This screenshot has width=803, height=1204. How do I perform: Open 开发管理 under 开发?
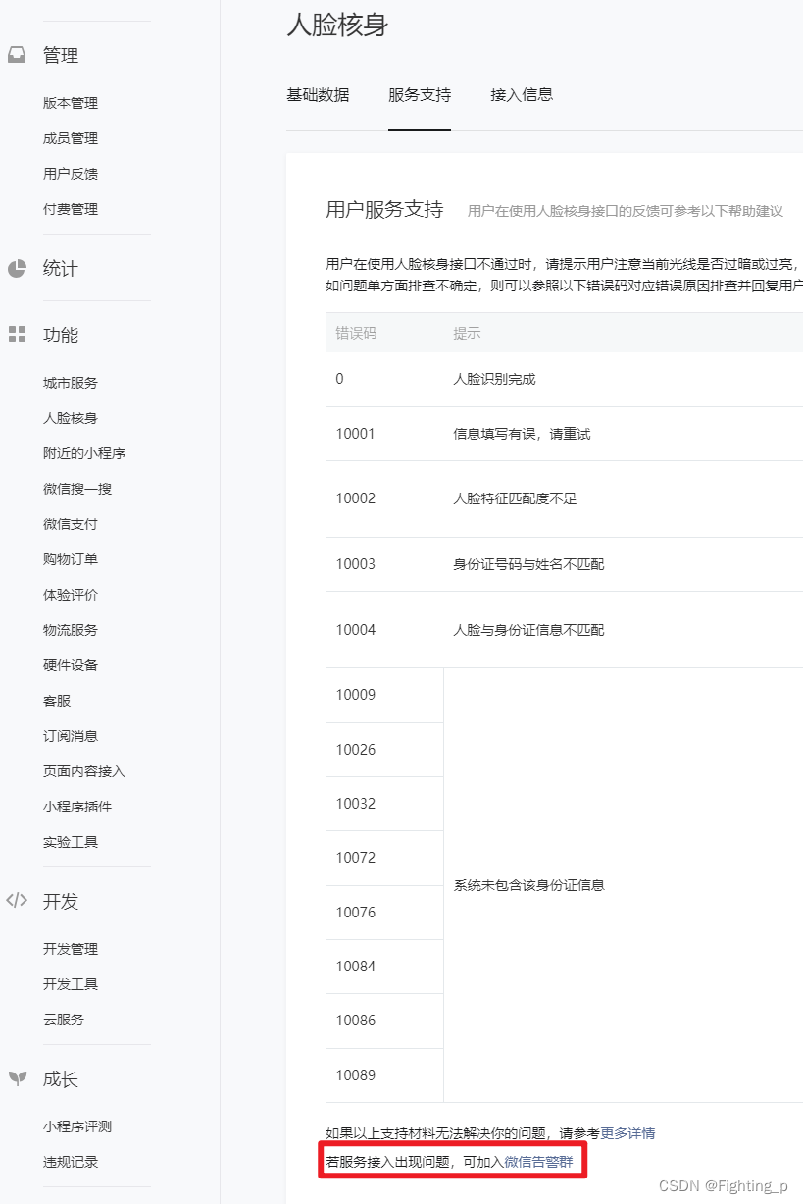(71, 949)
